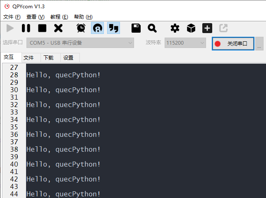Click the plus square add icon
The height and width of the screenshot is (198, 266).
(207, 28)
